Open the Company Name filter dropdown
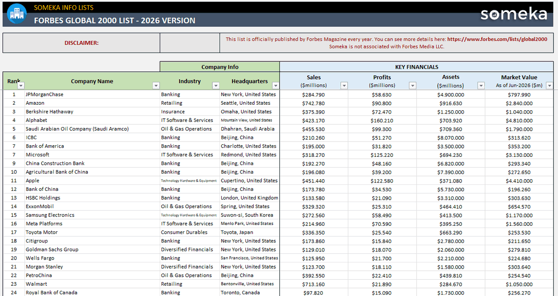This screenshot has height=296, width=558. (x=156, y=86)
